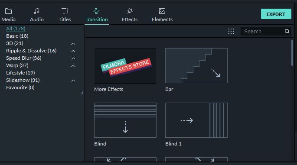Select the 3D (21) category
The height and width of the screenshot is (165, 297).
(15, 43)
